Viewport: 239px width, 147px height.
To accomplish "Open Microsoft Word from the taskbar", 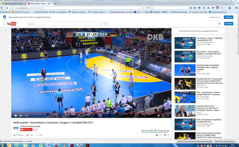I will coord(48,145).
